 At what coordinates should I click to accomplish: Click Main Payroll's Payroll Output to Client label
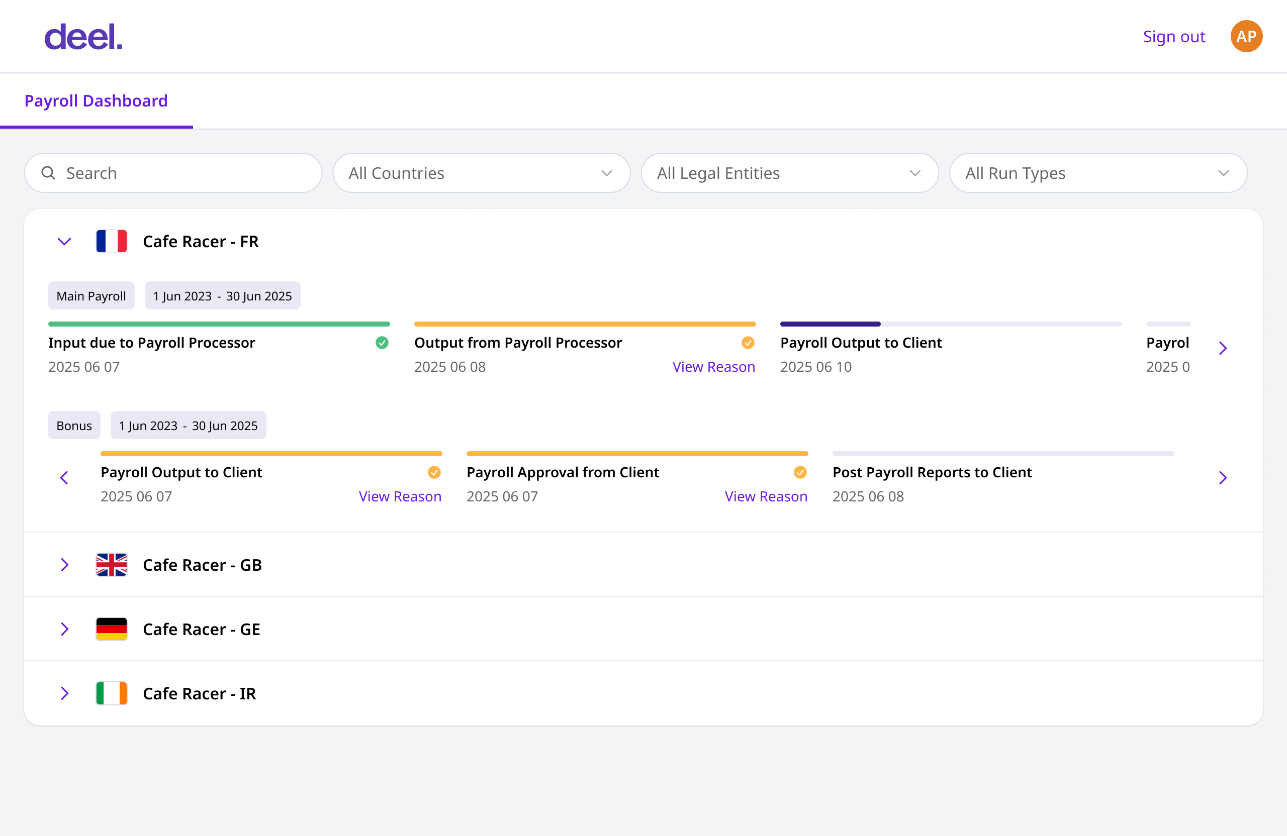861,343
